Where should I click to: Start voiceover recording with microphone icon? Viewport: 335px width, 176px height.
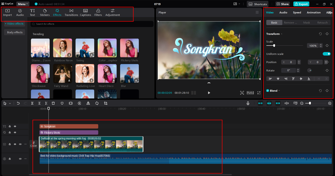(248, 103)
